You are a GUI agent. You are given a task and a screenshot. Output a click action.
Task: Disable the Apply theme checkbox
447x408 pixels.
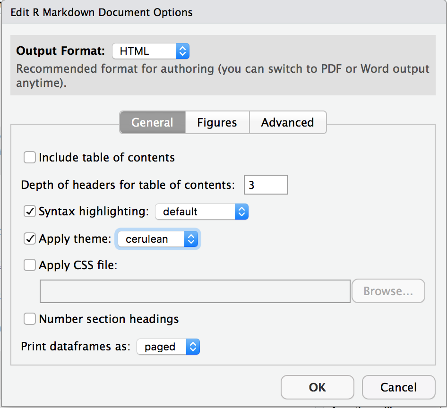tap(30, 239)
